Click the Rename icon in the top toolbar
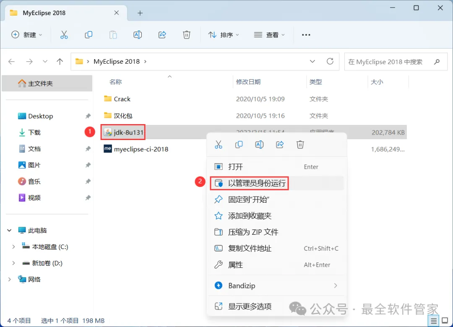The image size is (453, 327). pos(138,35)
